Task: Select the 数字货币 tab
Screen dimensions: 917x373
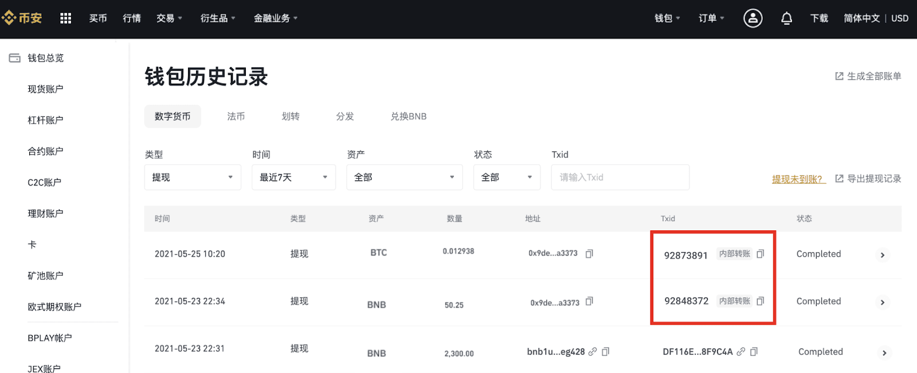Action: (x=173, y=116)
